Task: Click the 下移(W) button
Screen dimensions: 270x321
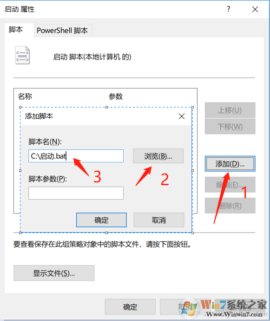Action: click(x=230, y=127)
